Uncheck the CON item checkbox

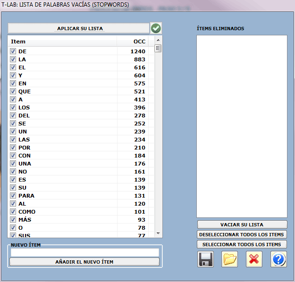(13, 156)
